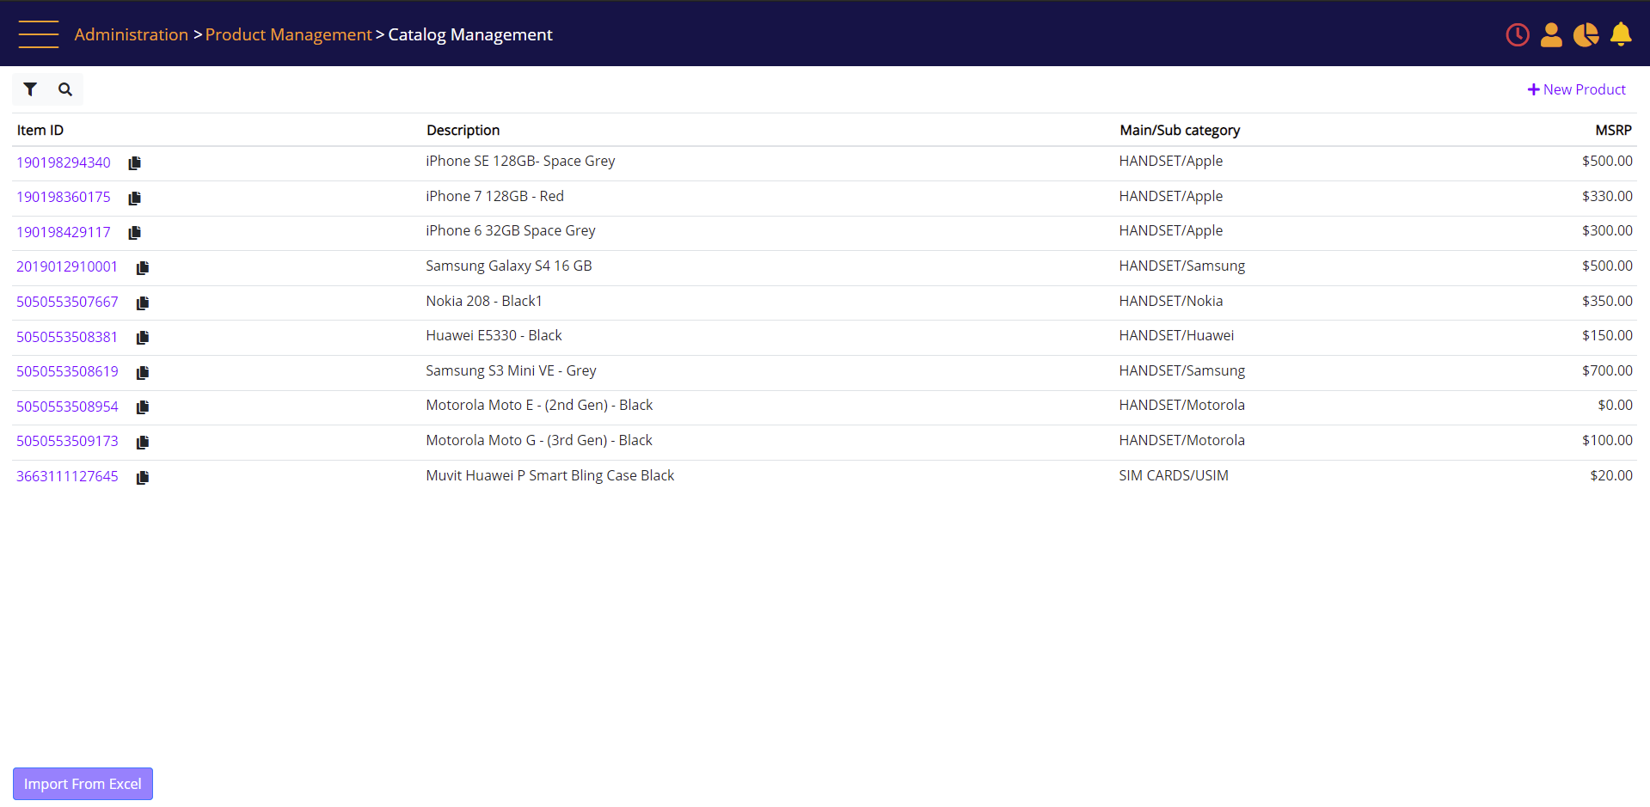Click the Item ID column header

(40, 130)
